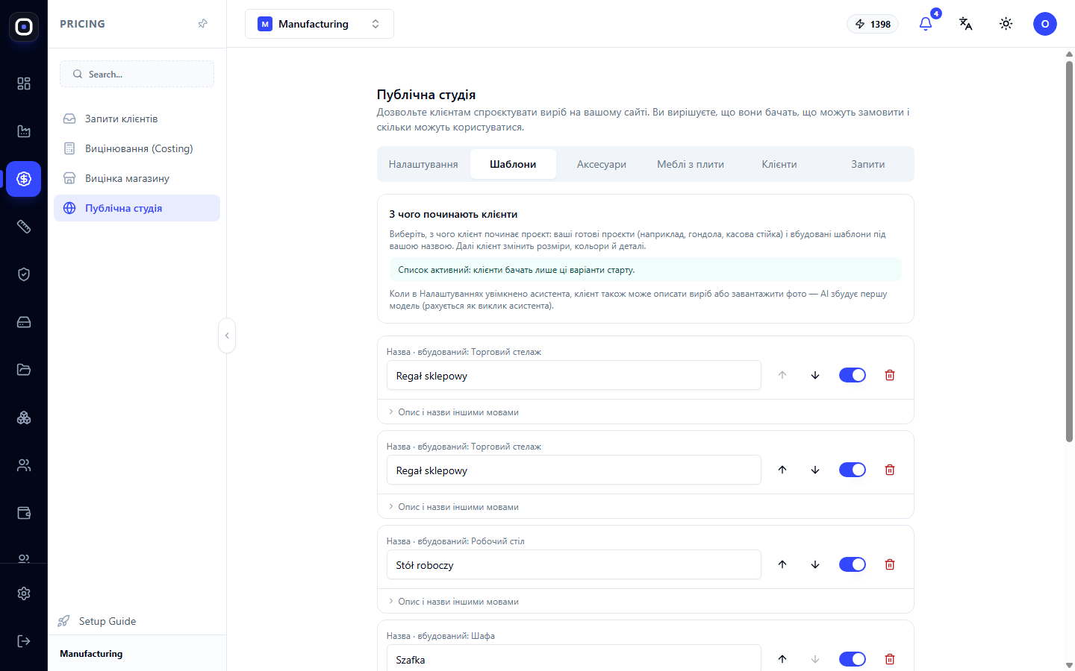Switch to the Запити tab

[x=868, y=164]
